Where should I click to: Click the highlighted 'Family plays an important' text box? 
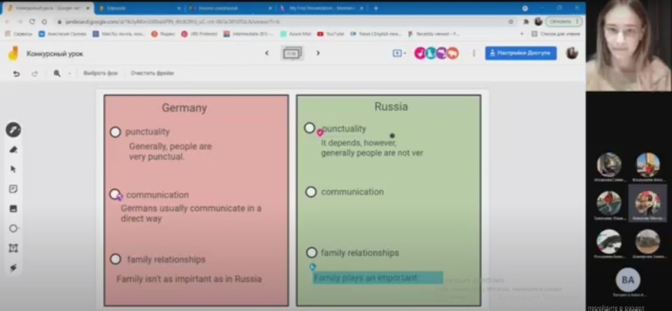click(x=378, y=278)
